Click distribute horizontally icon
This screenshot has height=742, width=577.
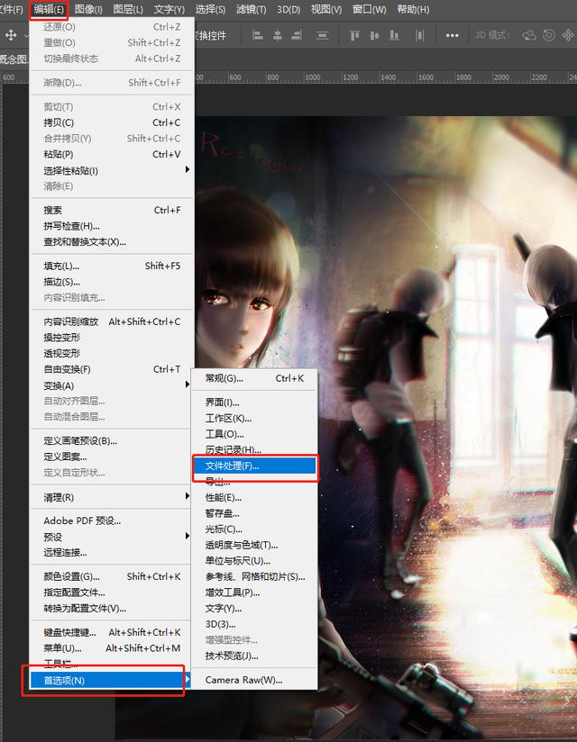pos(419,35)
